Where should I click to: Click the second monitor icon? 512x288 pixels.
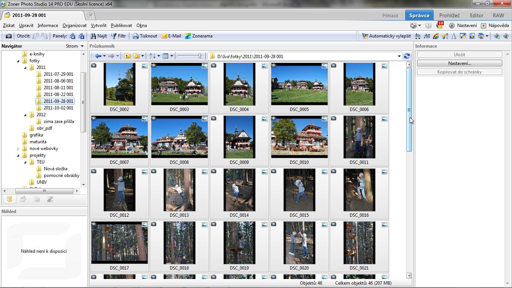(x=428, y=25)
